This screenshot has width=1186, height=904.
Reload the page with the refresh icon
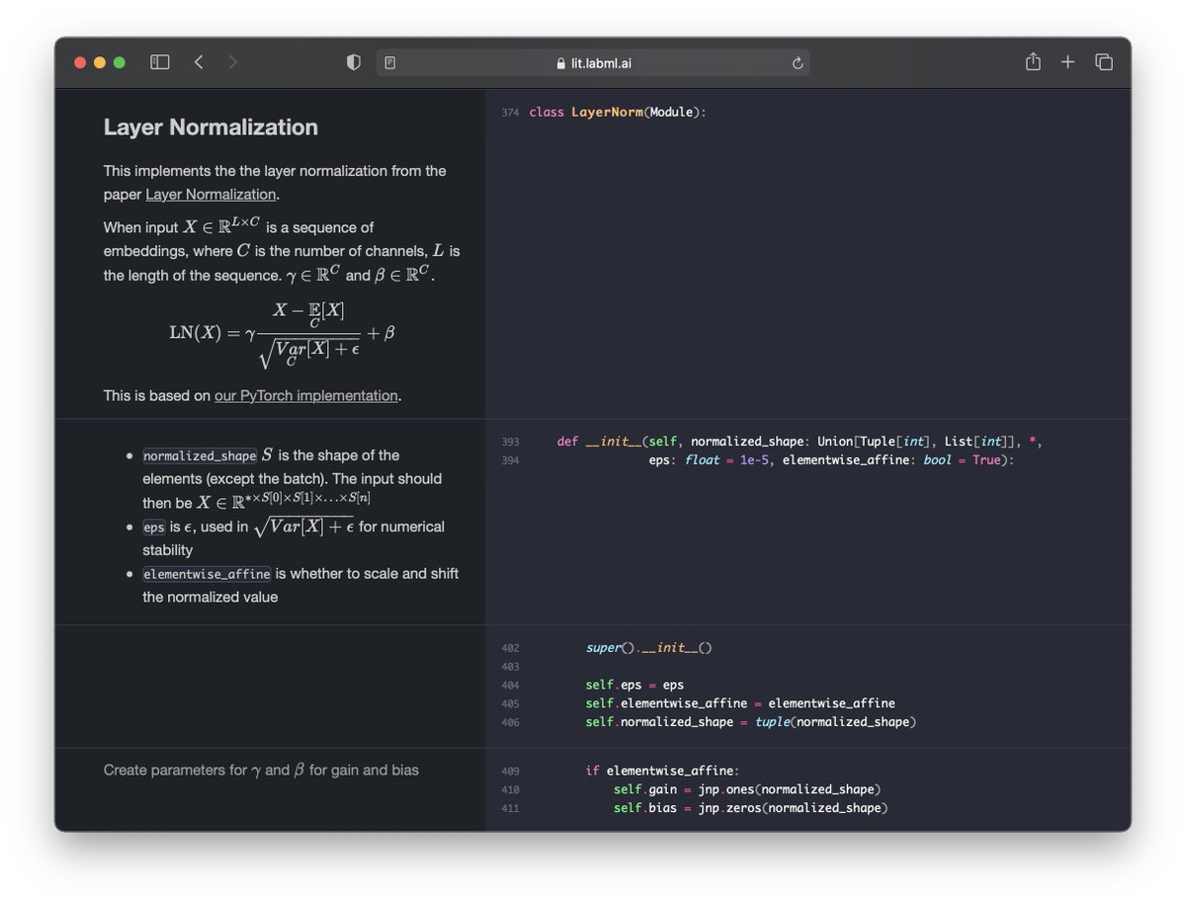pyautogui.click(x=798, y=63)
